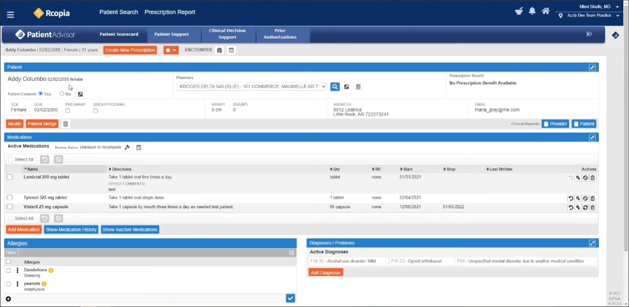
Task: Go to home via house icon
Action: point(546,11)
